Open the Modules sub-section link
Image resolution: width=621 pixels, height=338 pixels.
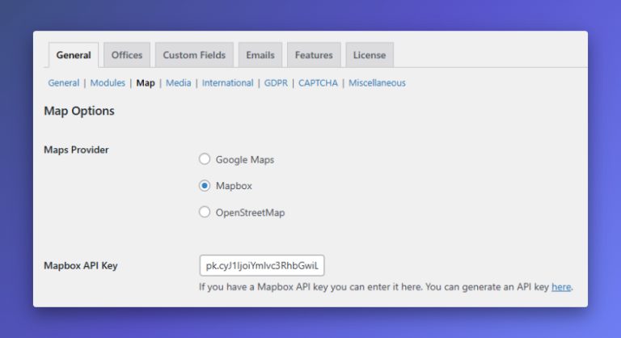[108, 82]
